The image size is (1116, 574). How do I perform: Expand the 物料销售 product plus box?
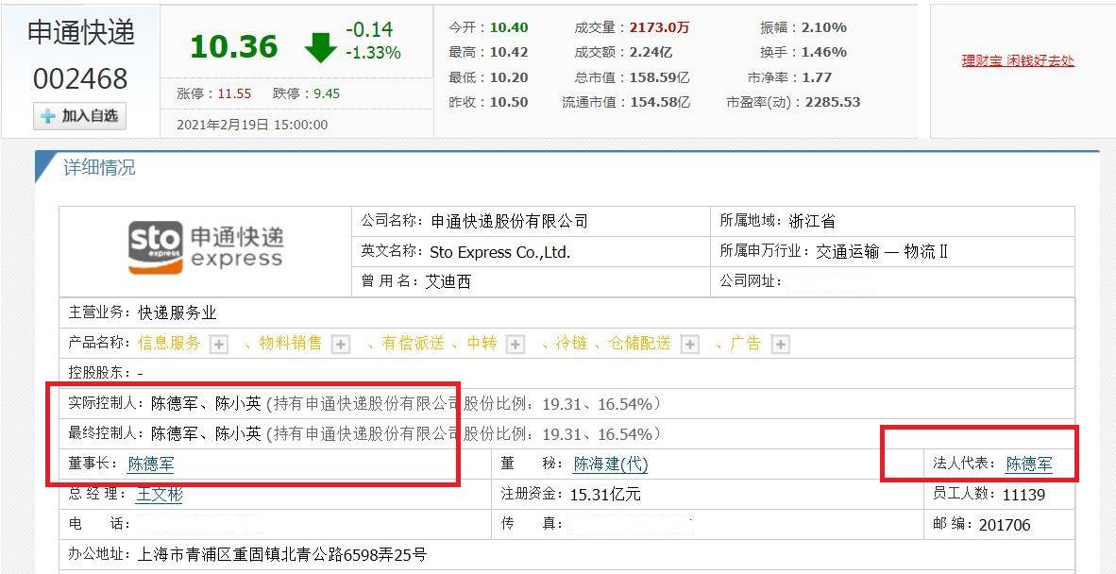[342, 345]
